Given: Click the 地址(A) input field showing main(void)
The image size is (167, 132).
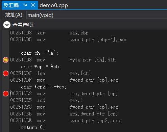Looking at the screenshot, I should (97, 15).
